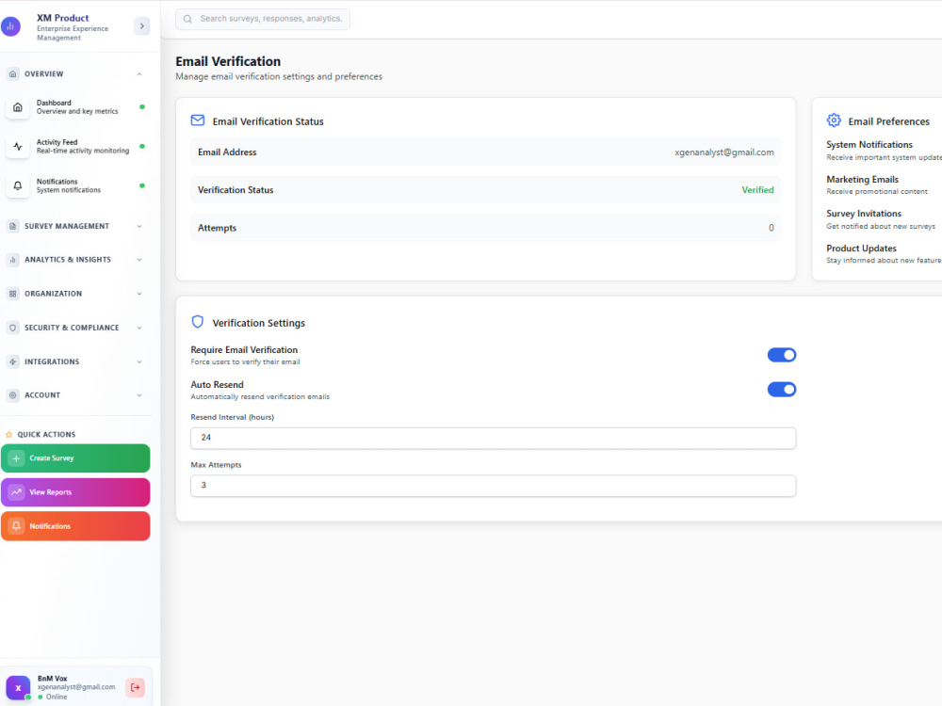Click the logout icon beside user profile
This screenshot has height=706, width=942.
coord(135,687)
